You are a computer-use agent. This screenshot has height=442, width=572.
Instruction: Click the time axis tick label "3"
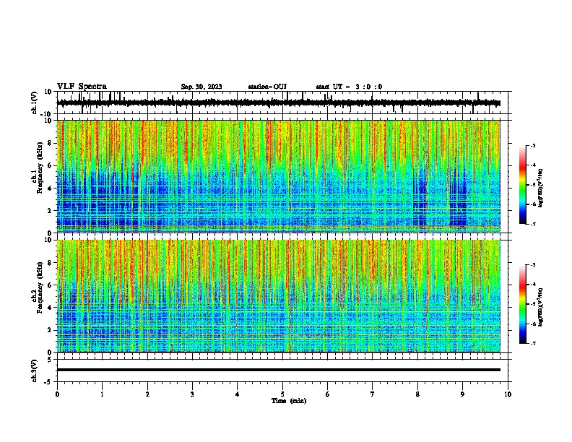click(192, 394)
